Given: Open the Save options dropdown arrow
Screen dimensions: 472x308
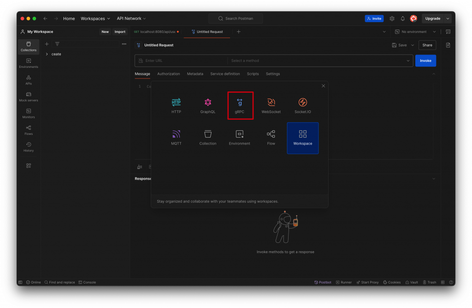Looking at the screenshot, I should pos(413,45).
